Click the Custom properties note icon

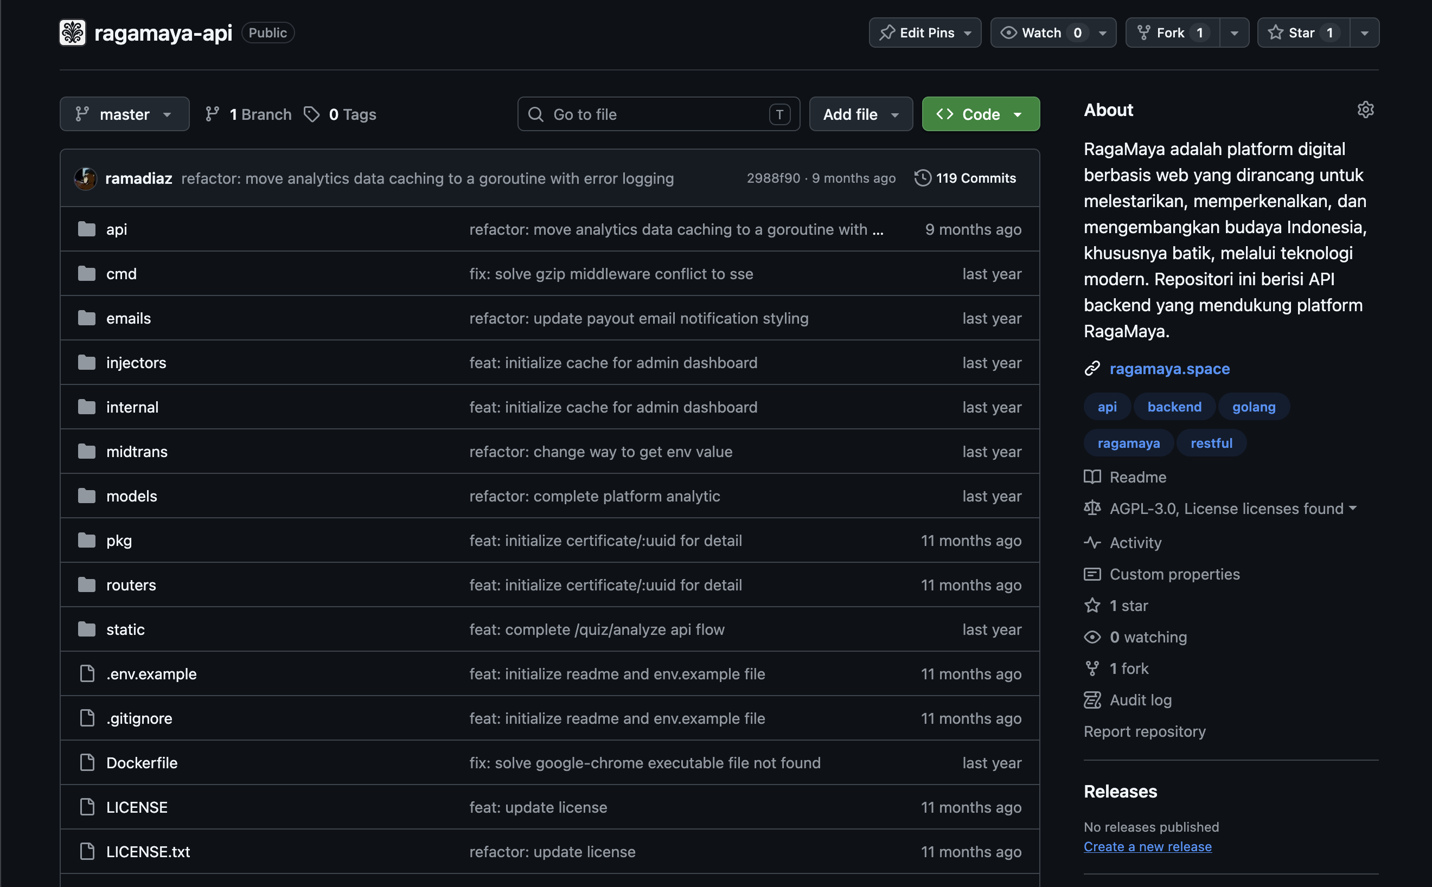click(1092, 574)
